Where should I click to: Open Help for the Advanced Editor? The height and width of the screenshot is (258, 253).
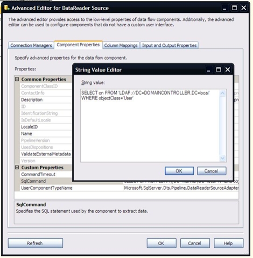coord(228,243)
